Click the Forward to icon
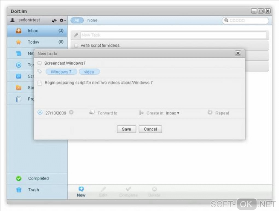 (x=92, y=112)
